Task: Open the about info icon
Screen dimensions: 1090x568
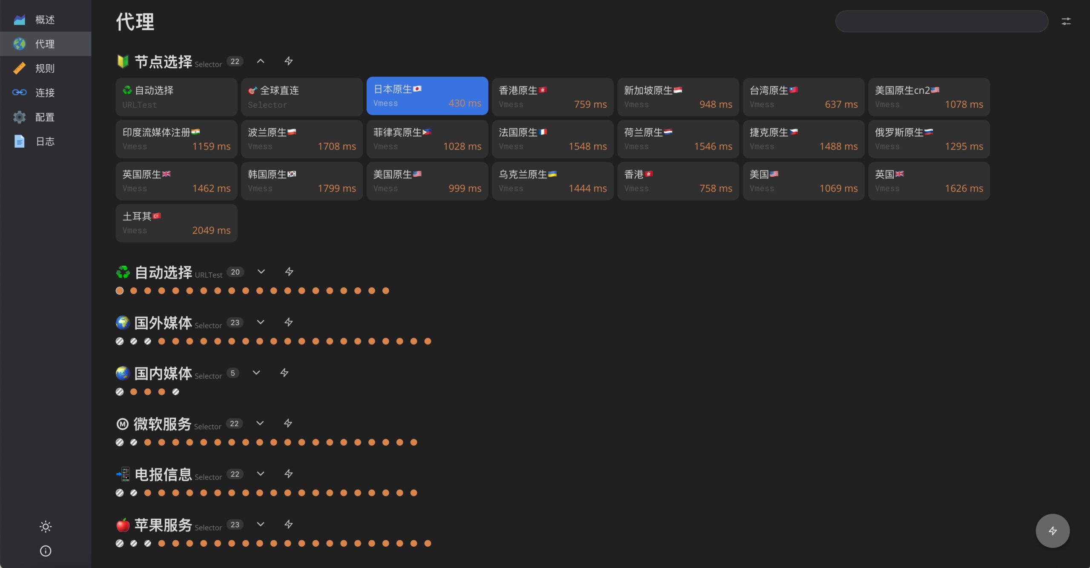Action: point(46,551)
